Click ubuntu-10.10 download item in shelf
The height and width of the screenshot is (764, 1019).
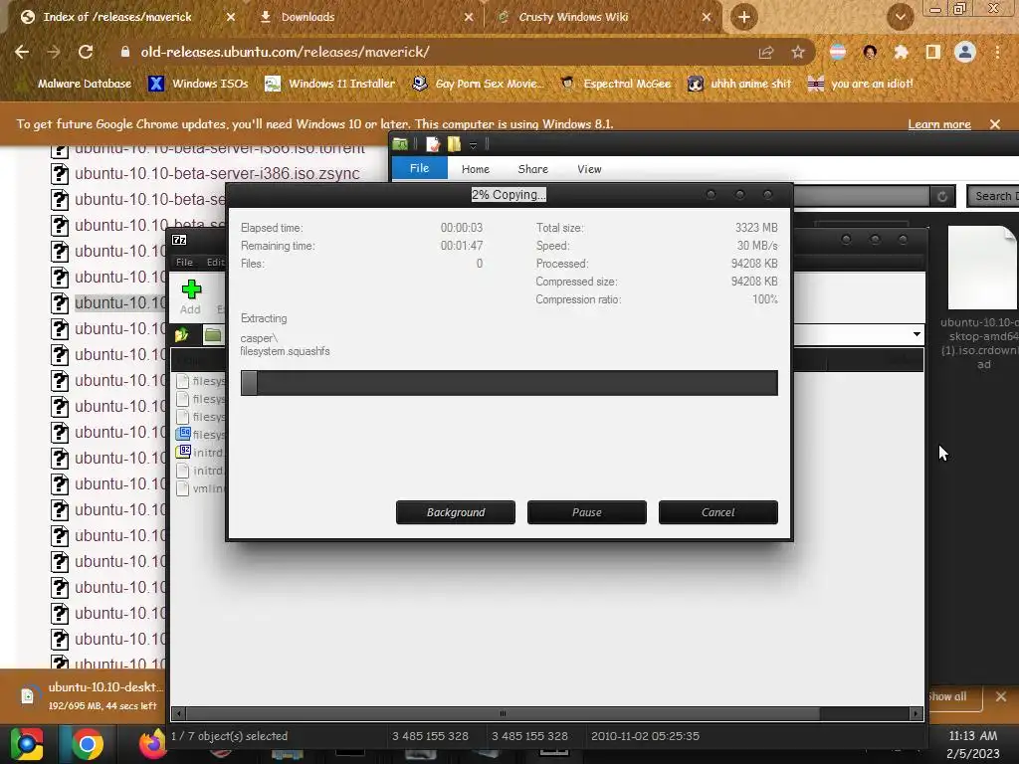pyautogui.click(x=93, y=695)
